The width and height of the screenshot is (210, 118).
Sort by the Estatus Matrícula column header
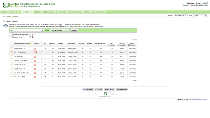click(x=131, y=44)
